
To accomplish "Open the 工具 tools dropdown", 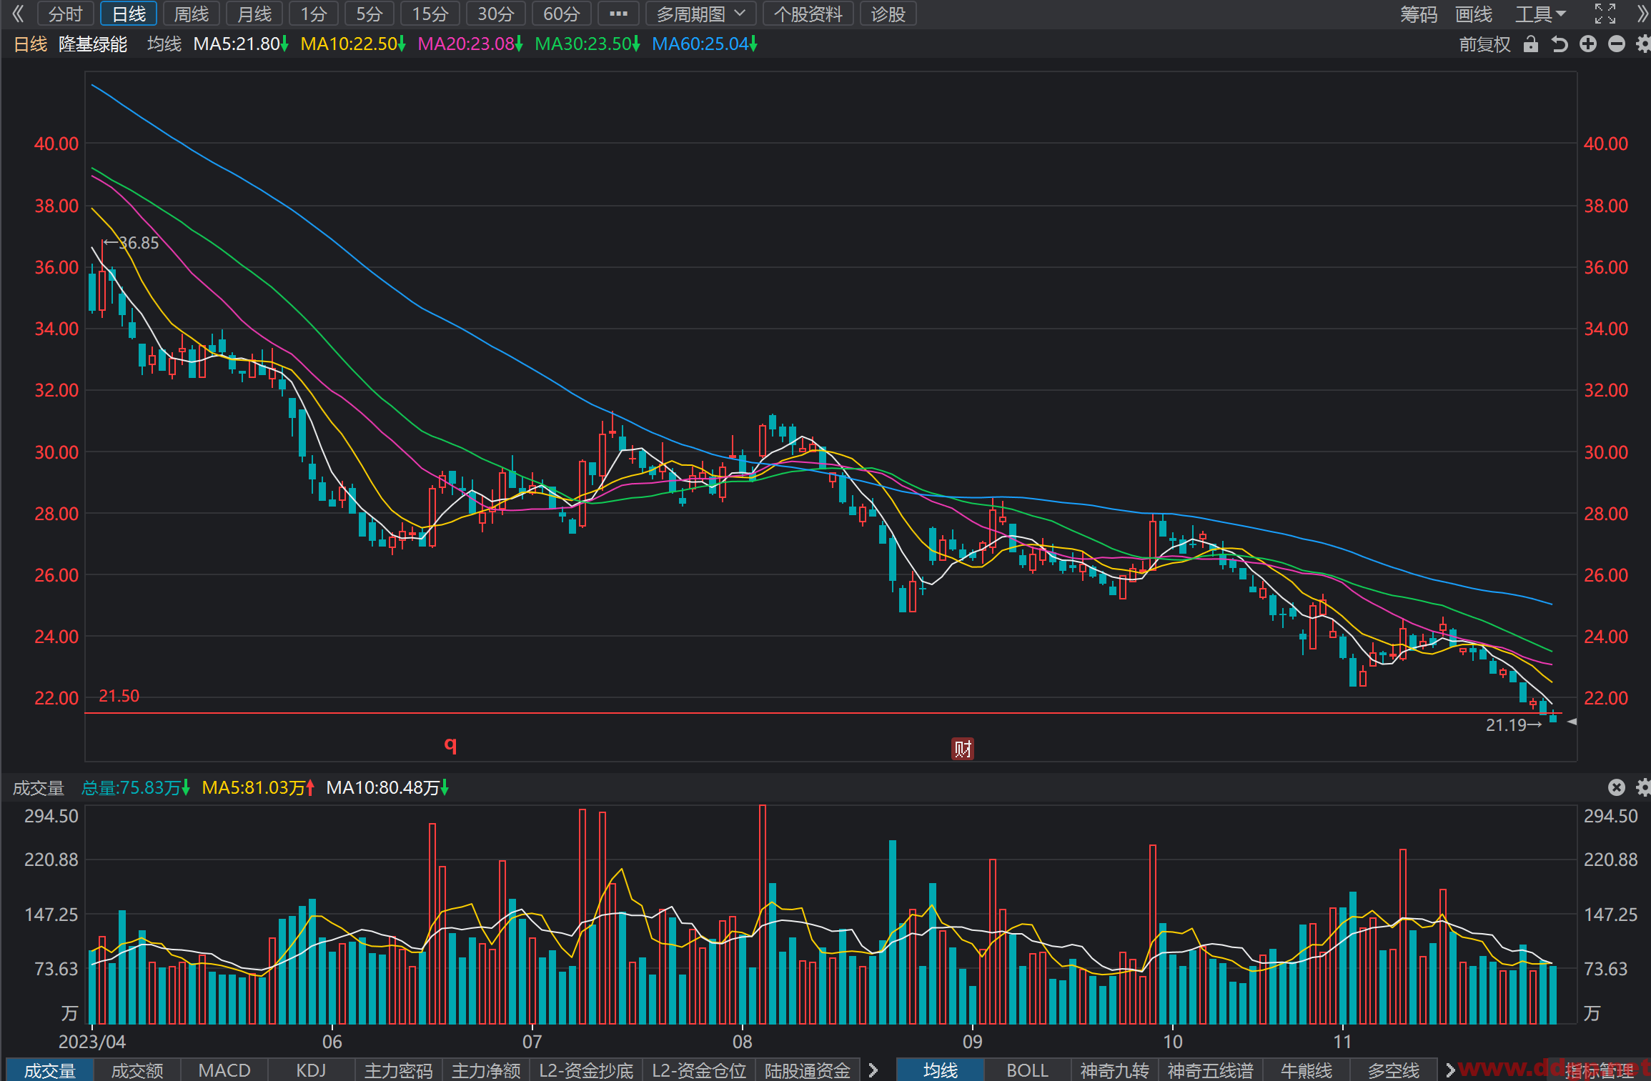I will click(1540, 14).
